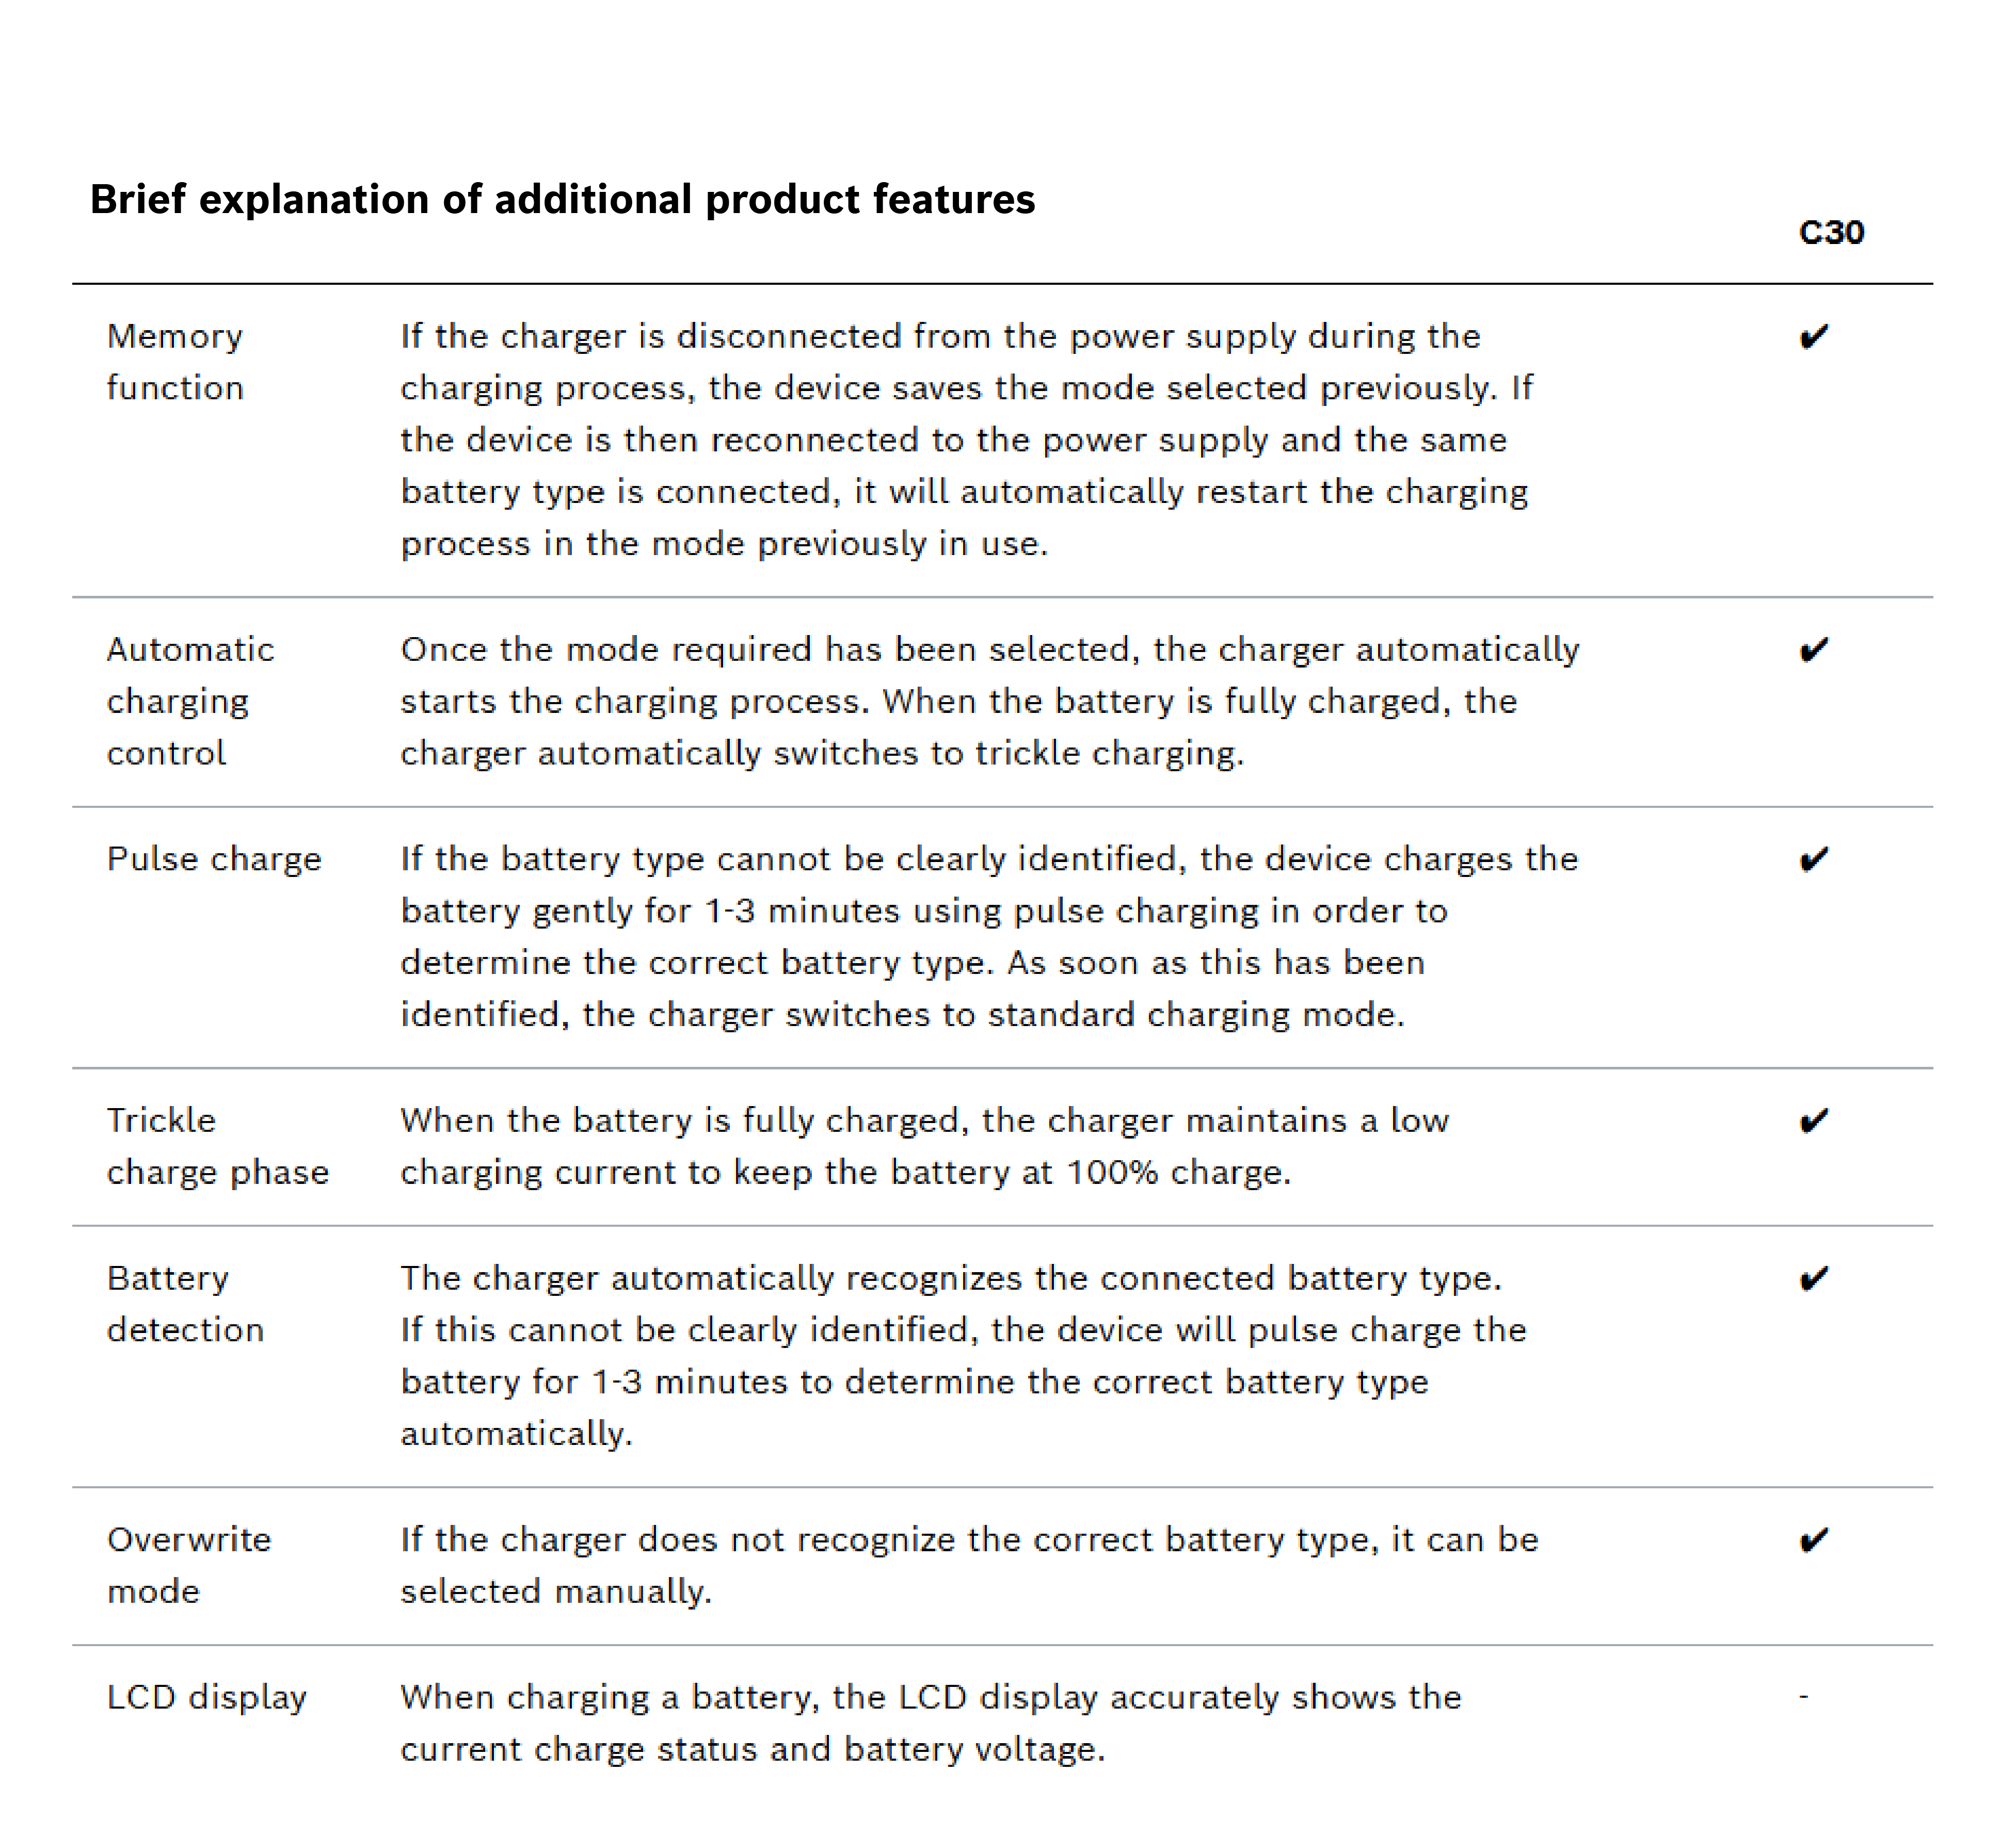Click the Overwrite mode description text

968,1565
